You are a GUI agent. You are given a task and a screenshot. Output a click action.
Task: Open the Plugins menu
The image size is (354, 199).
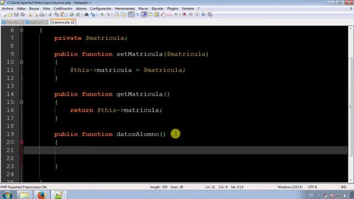(x=173, y=9)
